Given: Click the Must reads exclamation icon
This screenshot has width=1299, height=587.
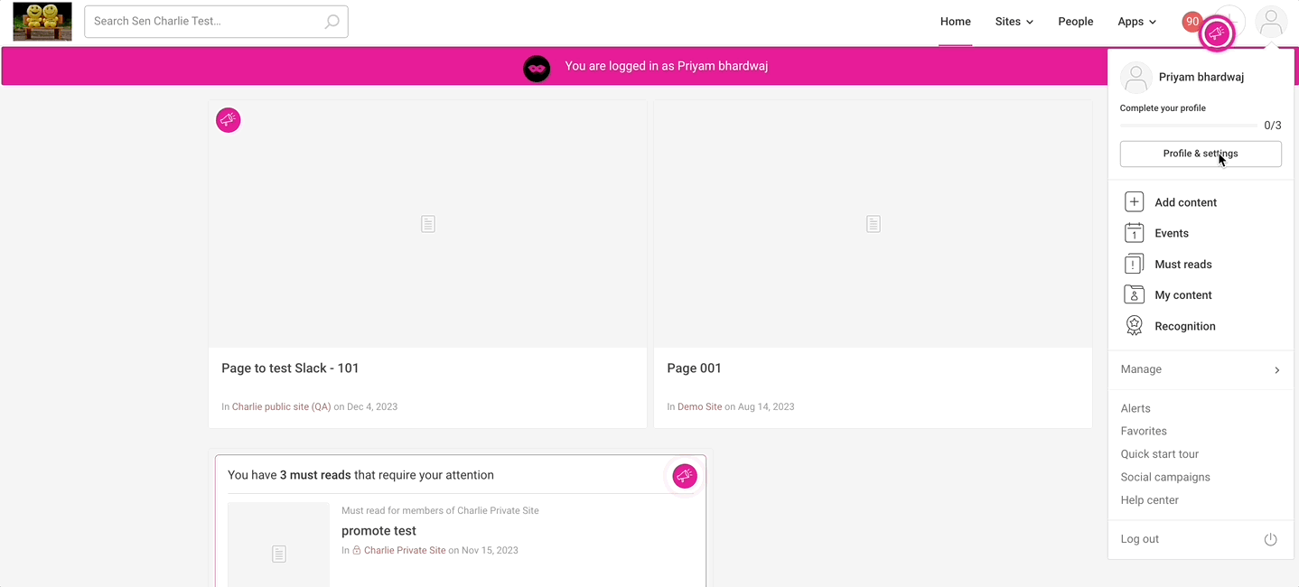Looking at the screenshot, I should (1134, 264).
